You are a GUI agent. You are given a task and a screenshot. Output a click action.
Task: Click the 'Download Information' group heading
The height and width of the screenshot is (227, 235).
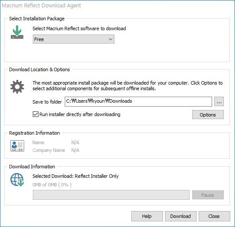click(32, 167)
